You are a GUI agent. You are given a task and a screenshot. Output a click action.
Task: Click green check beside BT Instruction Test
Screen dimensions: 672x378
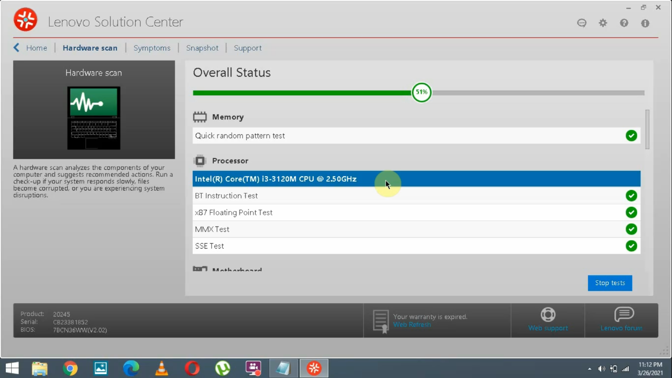pos(631,195)
